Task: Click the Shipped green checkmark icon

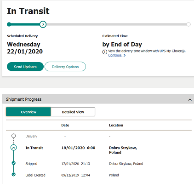Action: pyautogui.click(x=14, y=163)
